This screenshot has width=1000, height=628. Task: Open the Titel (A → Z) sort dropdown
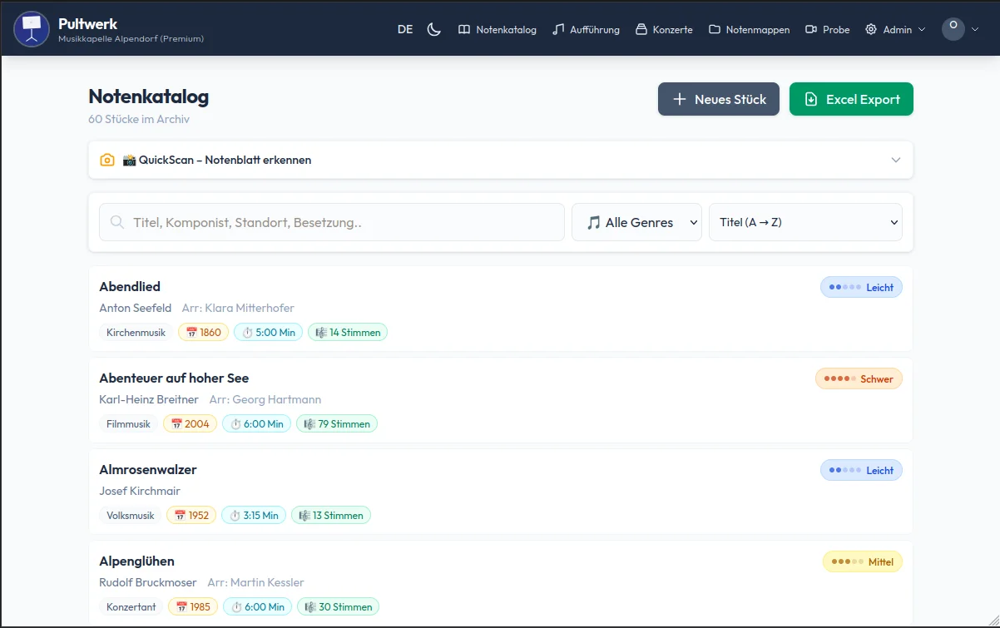click(x=805, y=223)
